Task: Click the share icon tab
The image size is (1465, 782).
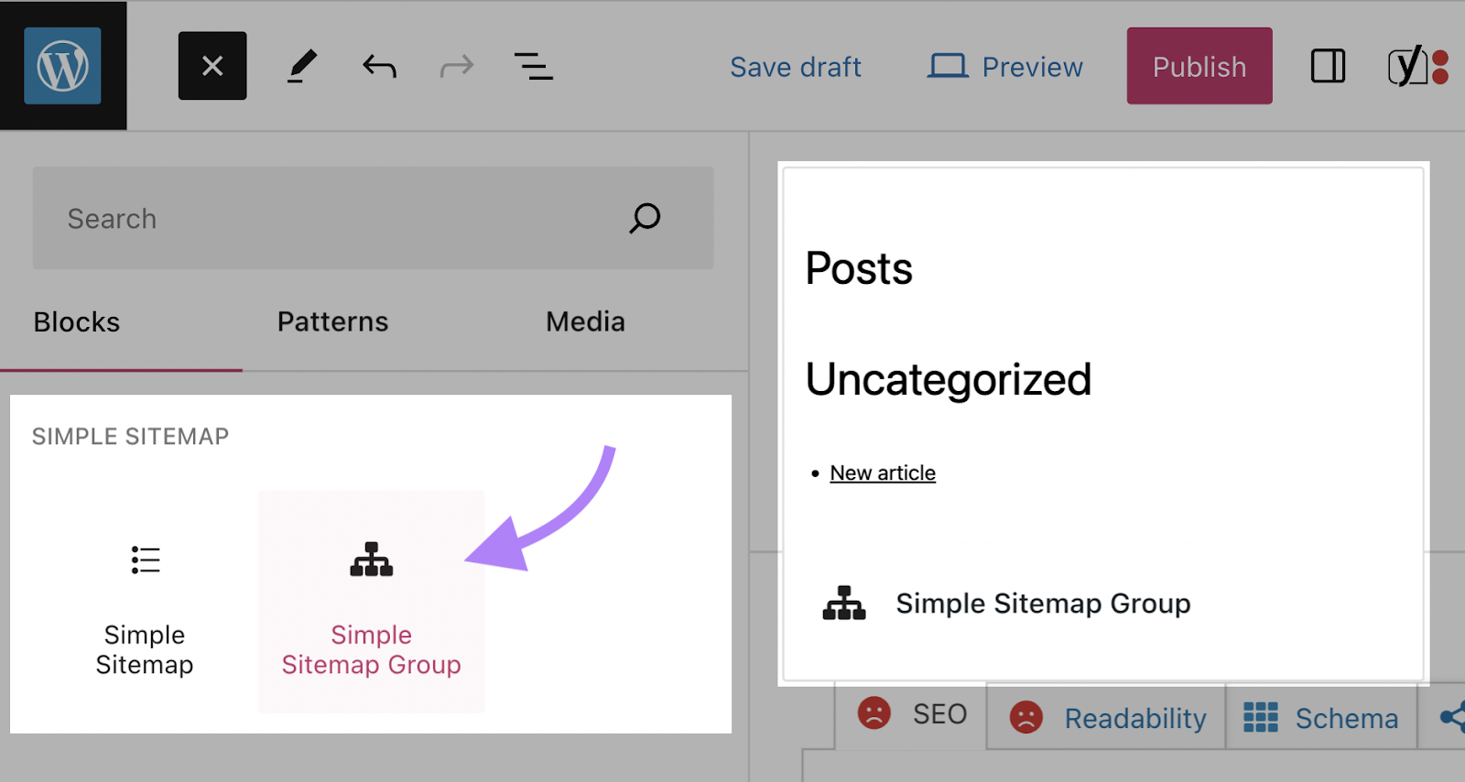Action: click(x=1450, y=717)
